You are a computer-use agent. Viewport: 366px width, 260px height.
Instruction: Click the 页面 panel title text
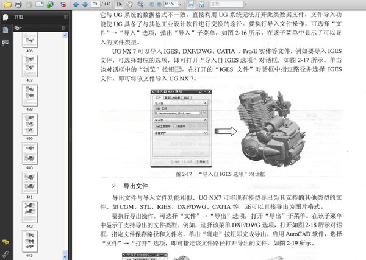18,17
